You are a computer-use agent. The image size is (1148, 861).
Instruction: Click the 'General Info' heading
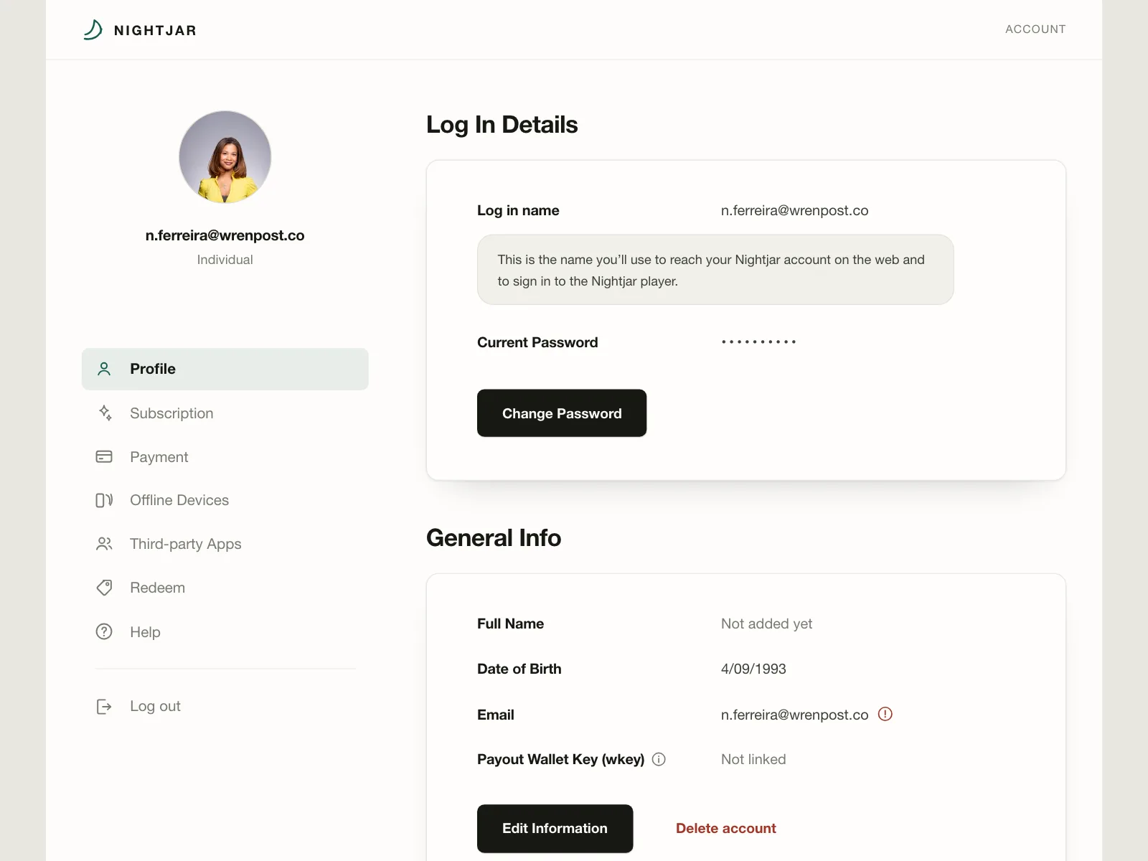[494, 538]
